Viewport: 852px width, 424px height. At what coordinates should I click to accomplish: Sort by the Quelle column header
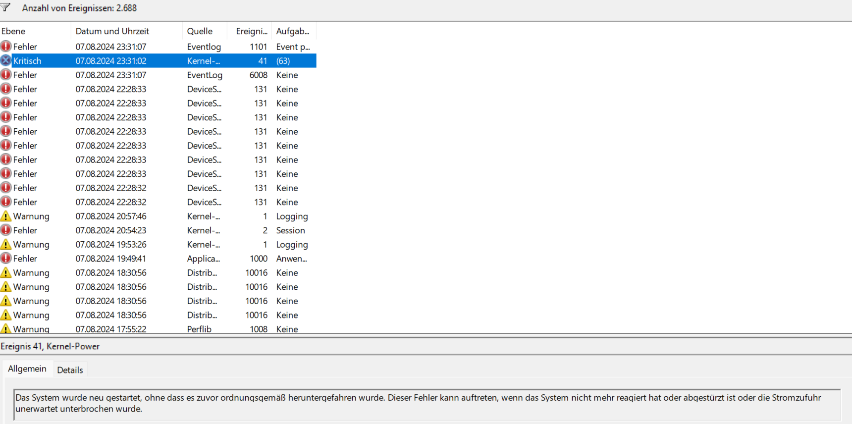pyautogui.click(x=205, y=31)
